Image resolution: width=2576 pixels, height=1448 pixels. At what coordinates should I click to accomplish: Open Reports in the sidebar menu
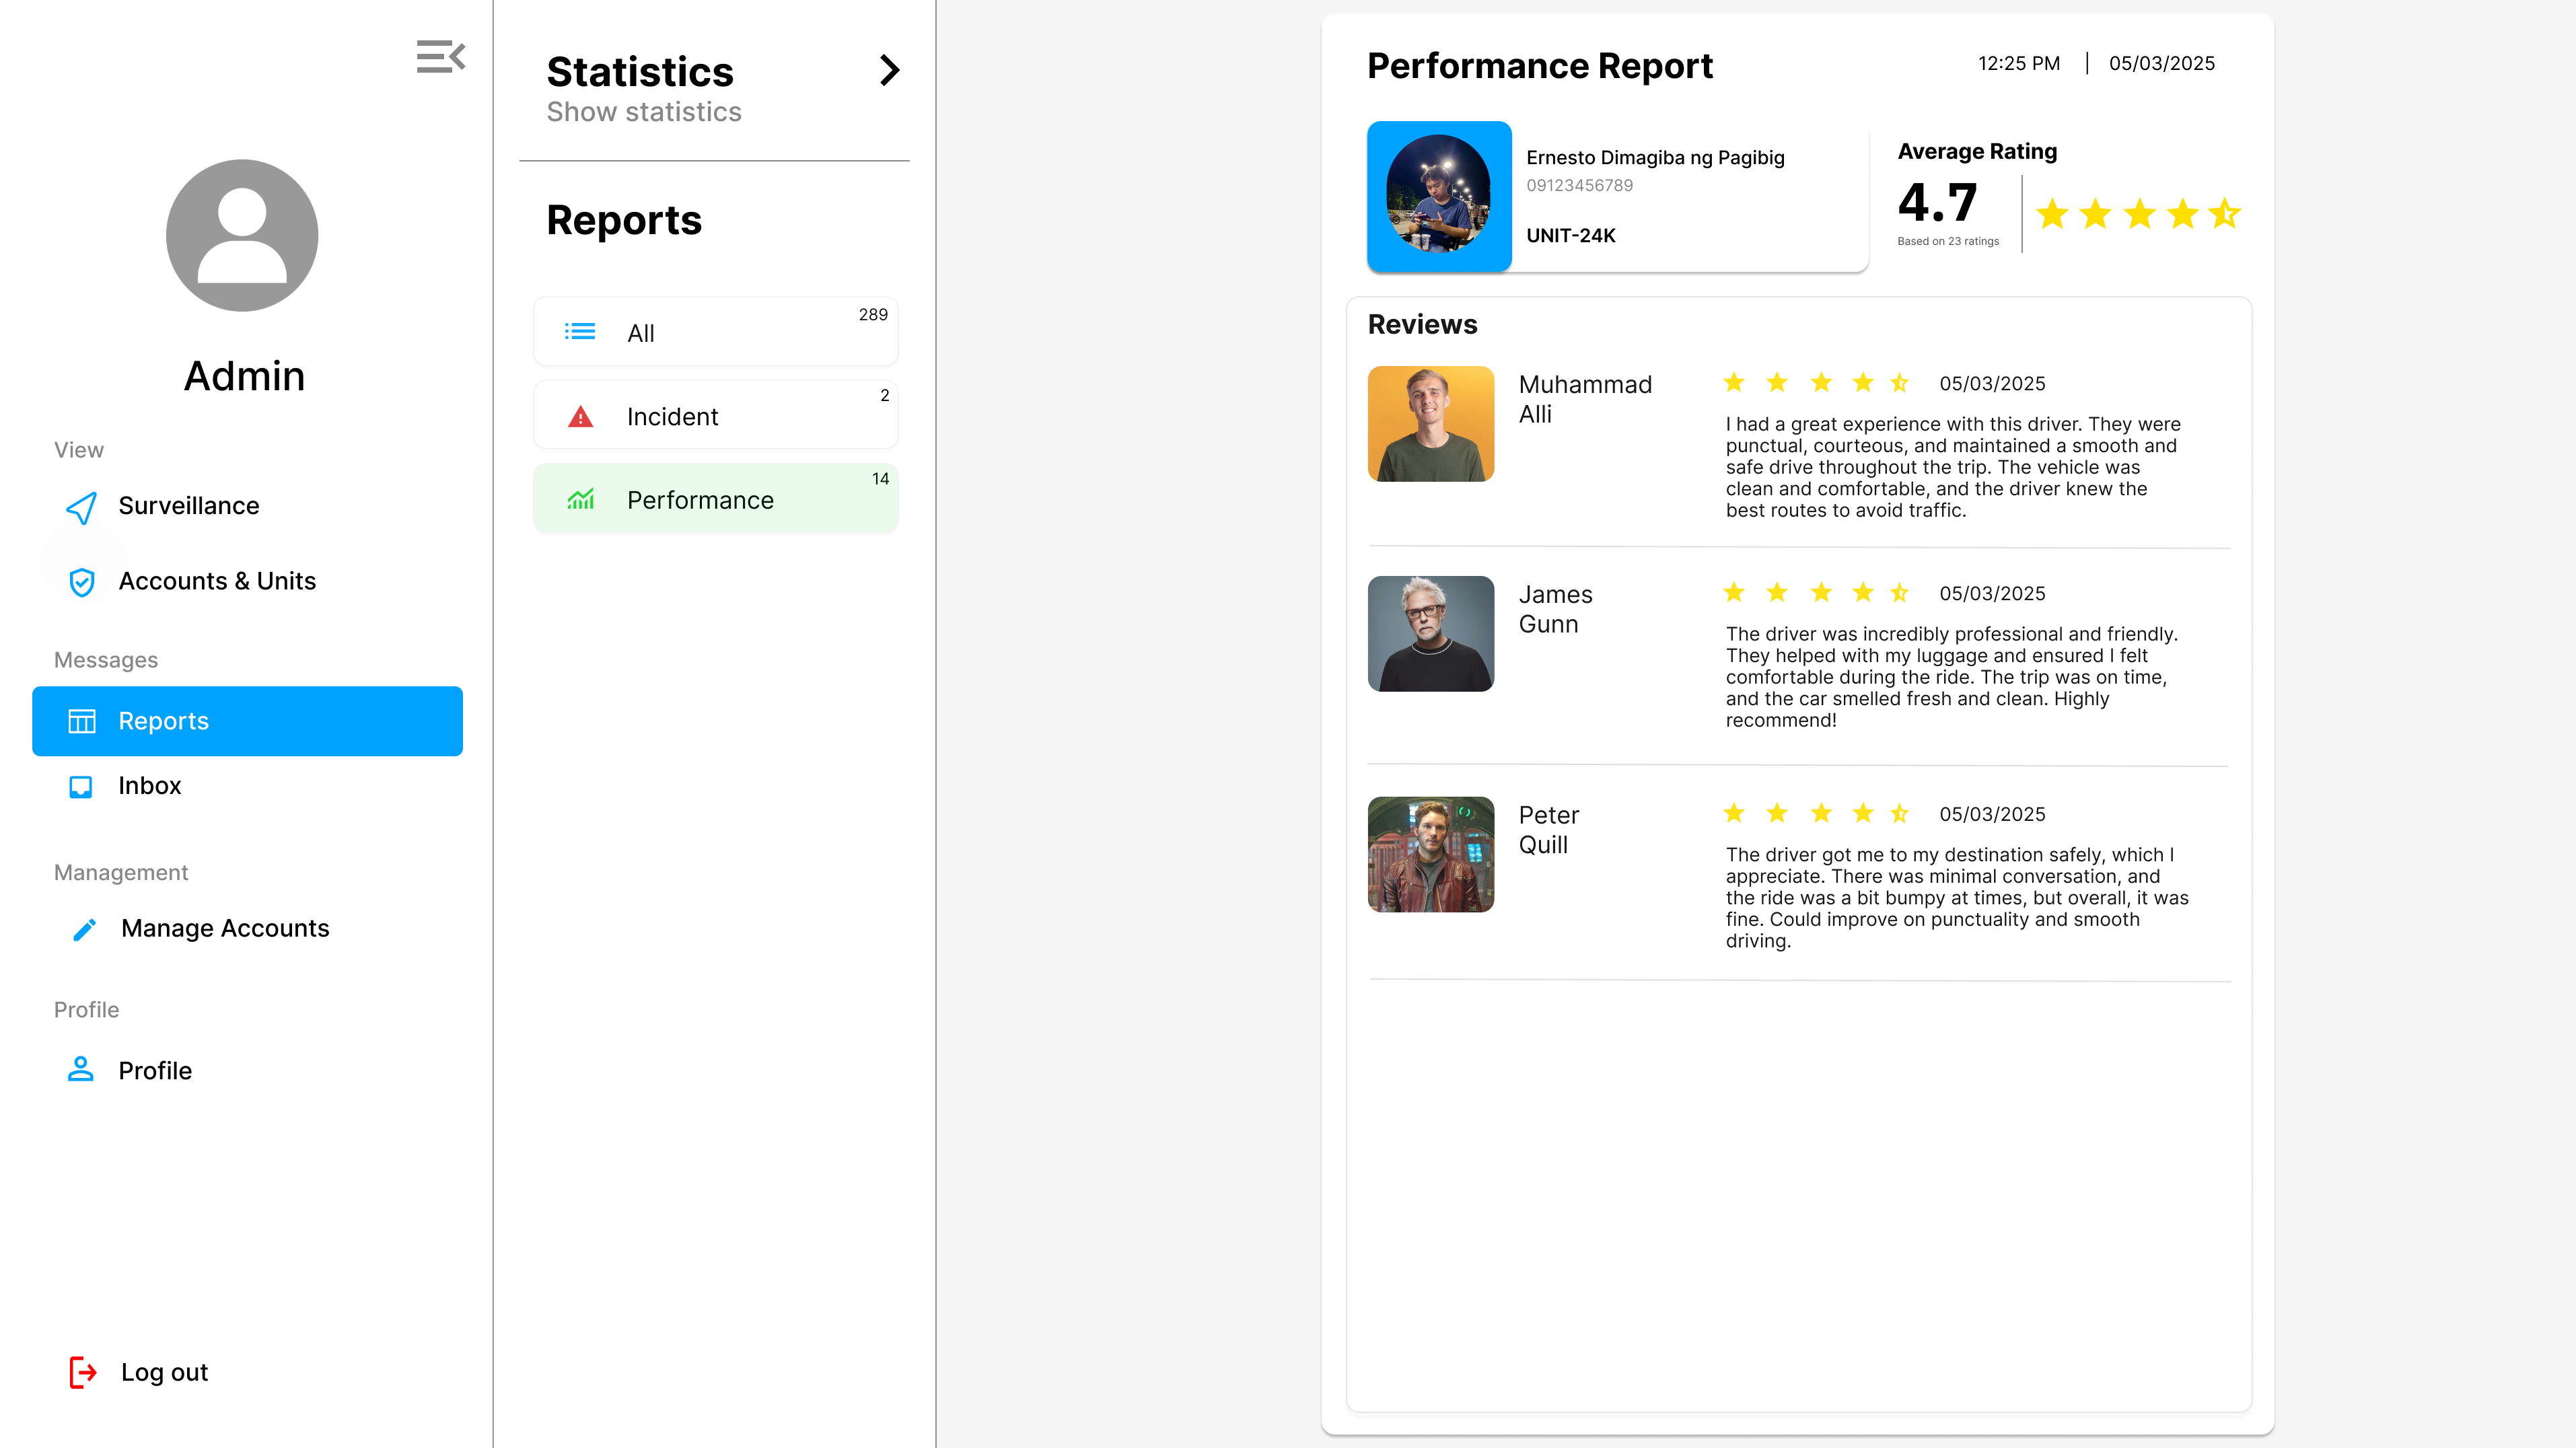pos(247,721)
